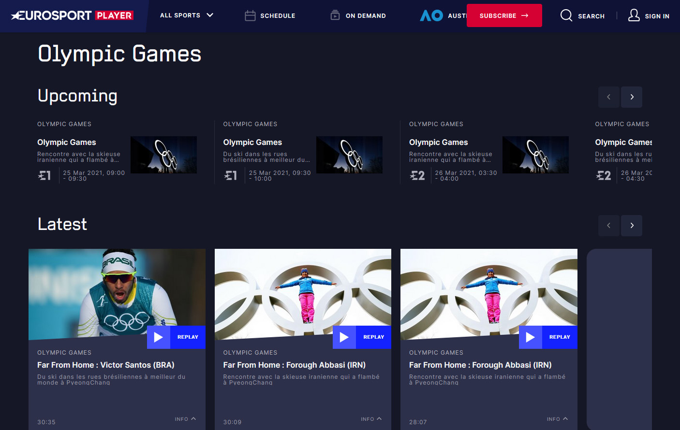Expand Info on the 30:09 Abbasi card
680x430 pixels.
click(x=371, y=419)
